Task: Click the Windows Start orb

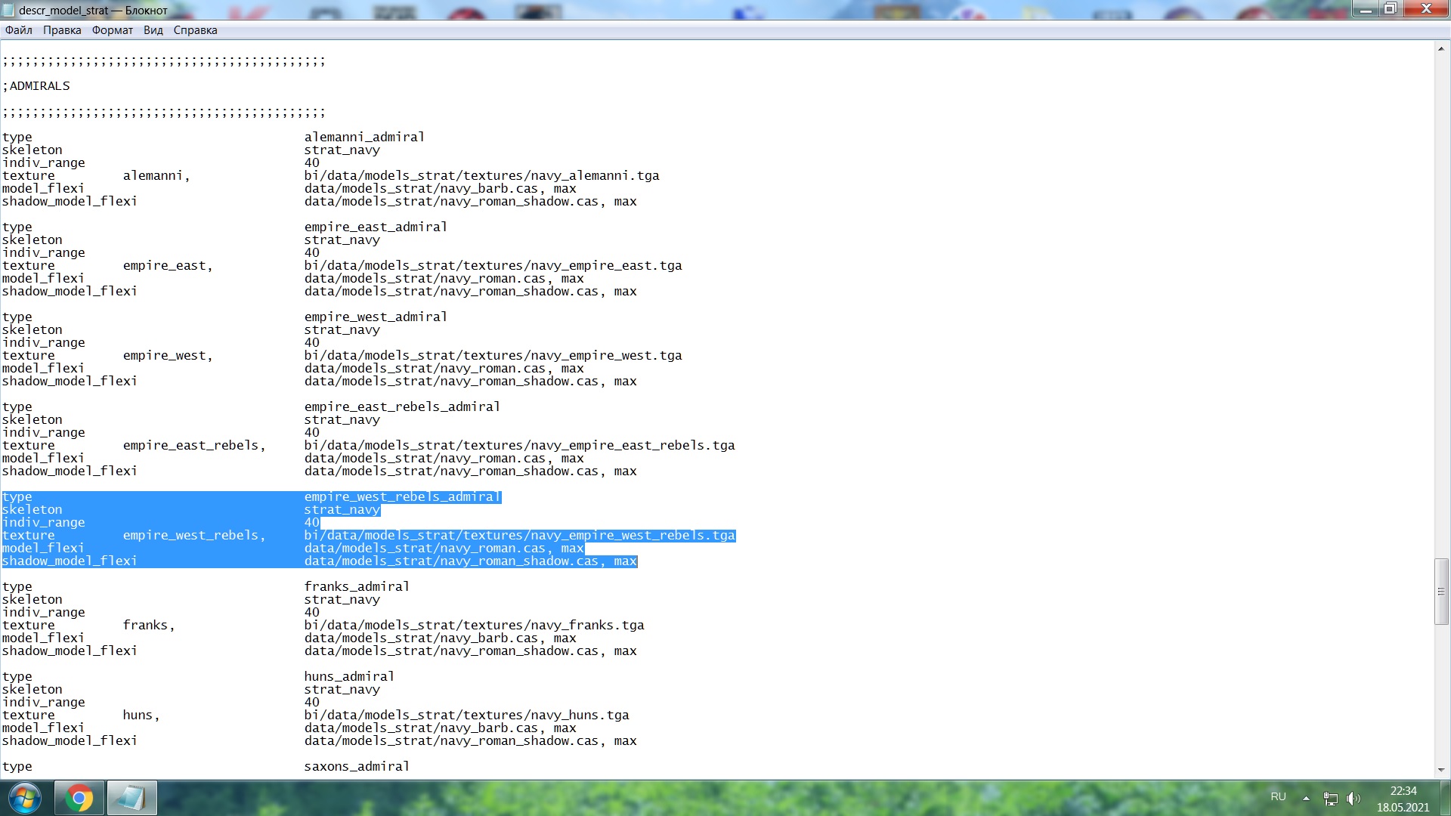Action: [x=25, y=798]
